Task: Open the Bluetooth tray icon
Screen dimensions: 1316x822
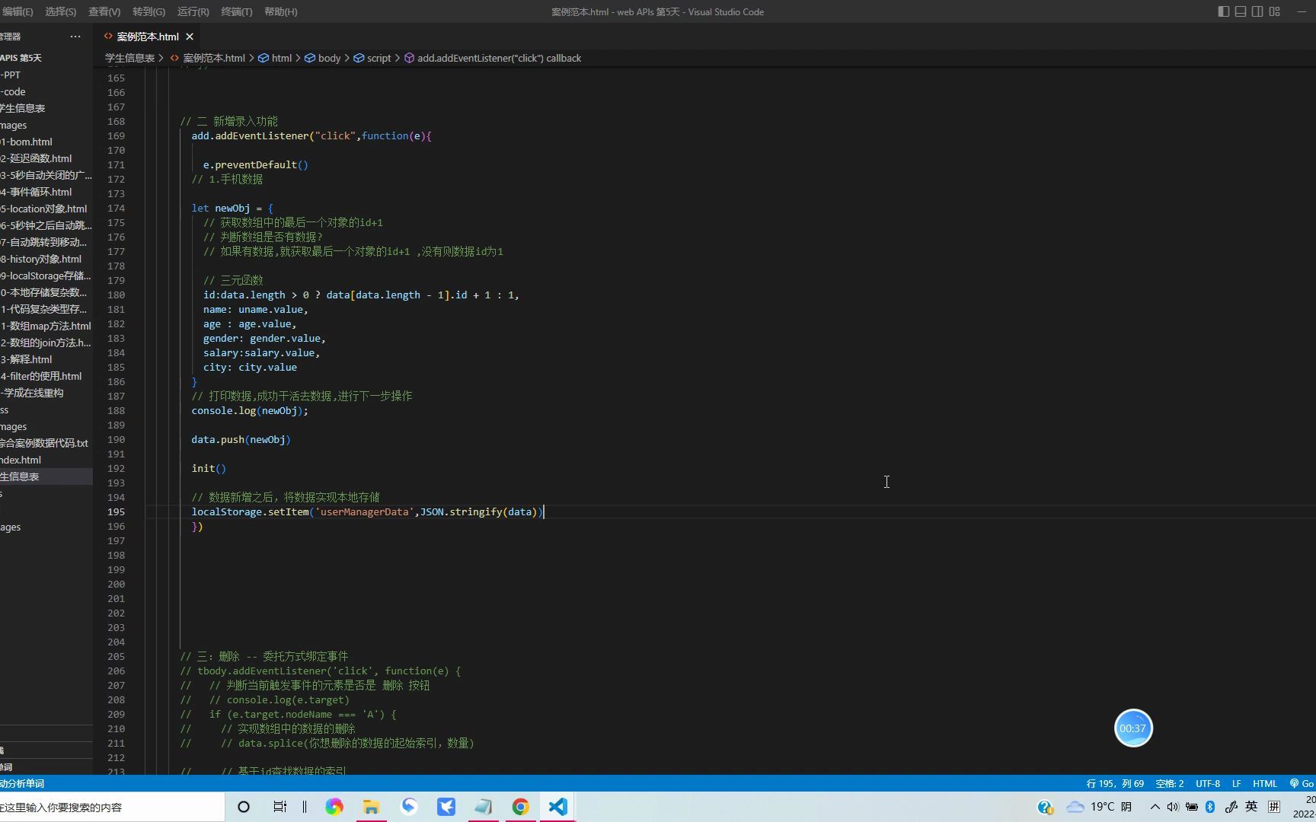Action: click(1210, 807)
